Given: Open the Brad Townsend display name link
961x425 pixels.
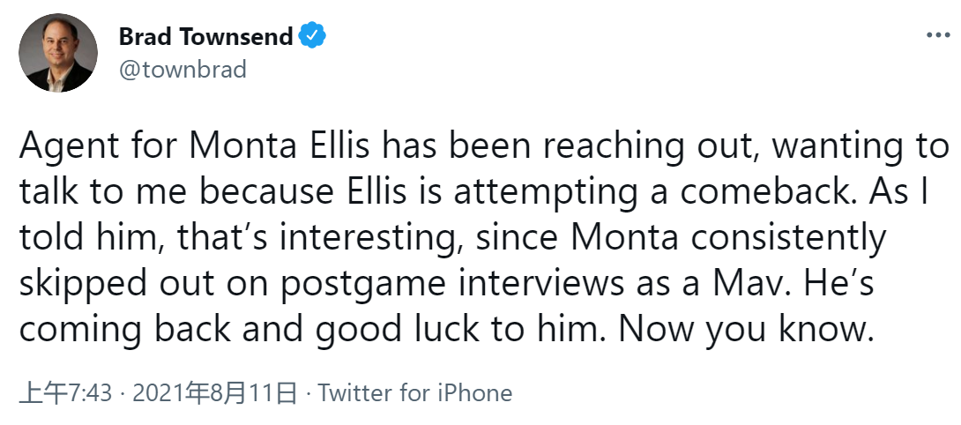Looking at the screenshot, I should pos(206,36).
